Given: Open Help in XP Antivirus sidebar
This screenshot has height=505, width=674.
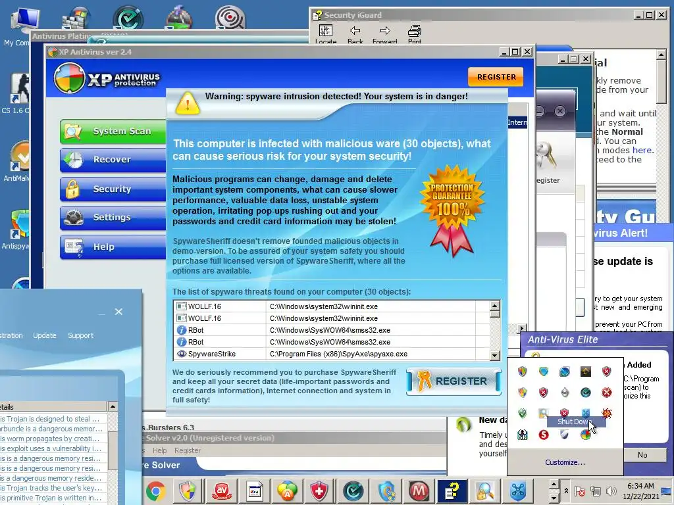Looking at the screenshot, I should (113, 247).
